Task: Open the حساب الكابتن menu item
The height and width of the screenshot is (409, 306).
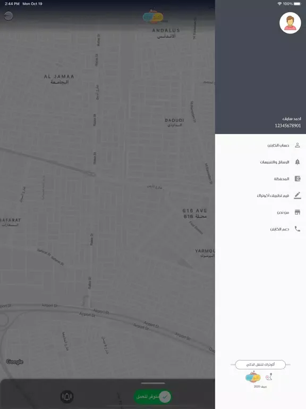Action: (260, 145)
